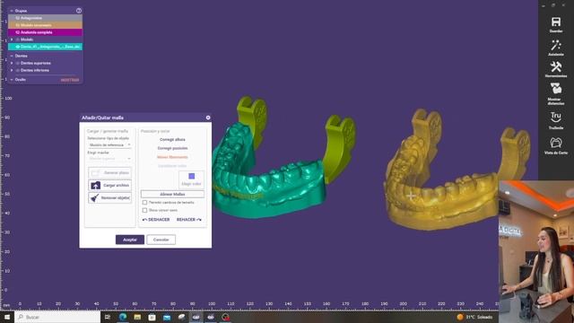The width and height of the screenshot is (574, 323).
Task: Toggle the Permitir cambios de tamaño checkbox
Action: tap(144, 202)
